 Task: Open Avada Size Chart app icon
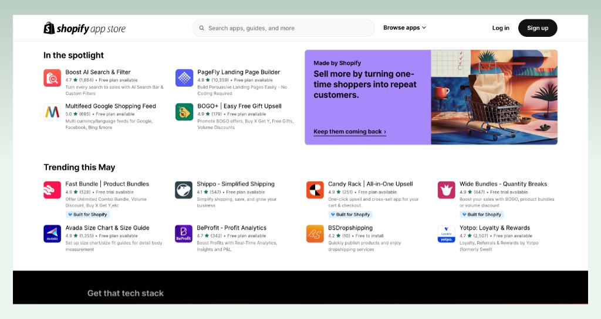pyautogui.click(x=52, y=234)
